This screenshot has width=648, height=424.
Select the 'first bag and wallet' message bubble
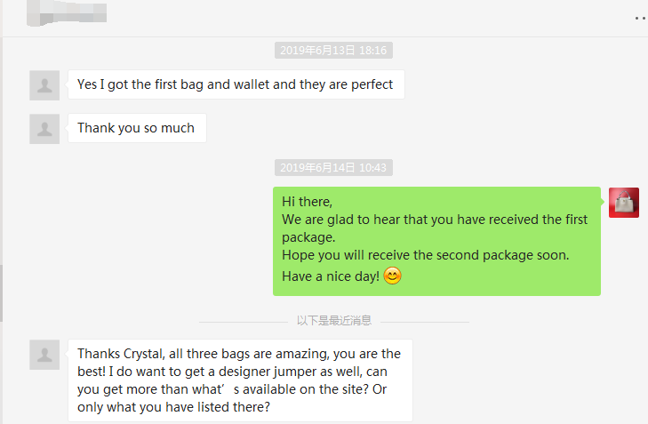[x=236, y=85]
